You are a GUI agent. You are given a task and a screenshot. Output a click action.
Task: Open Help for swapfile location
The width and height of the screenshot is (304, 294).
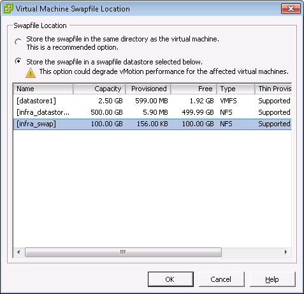273,279
